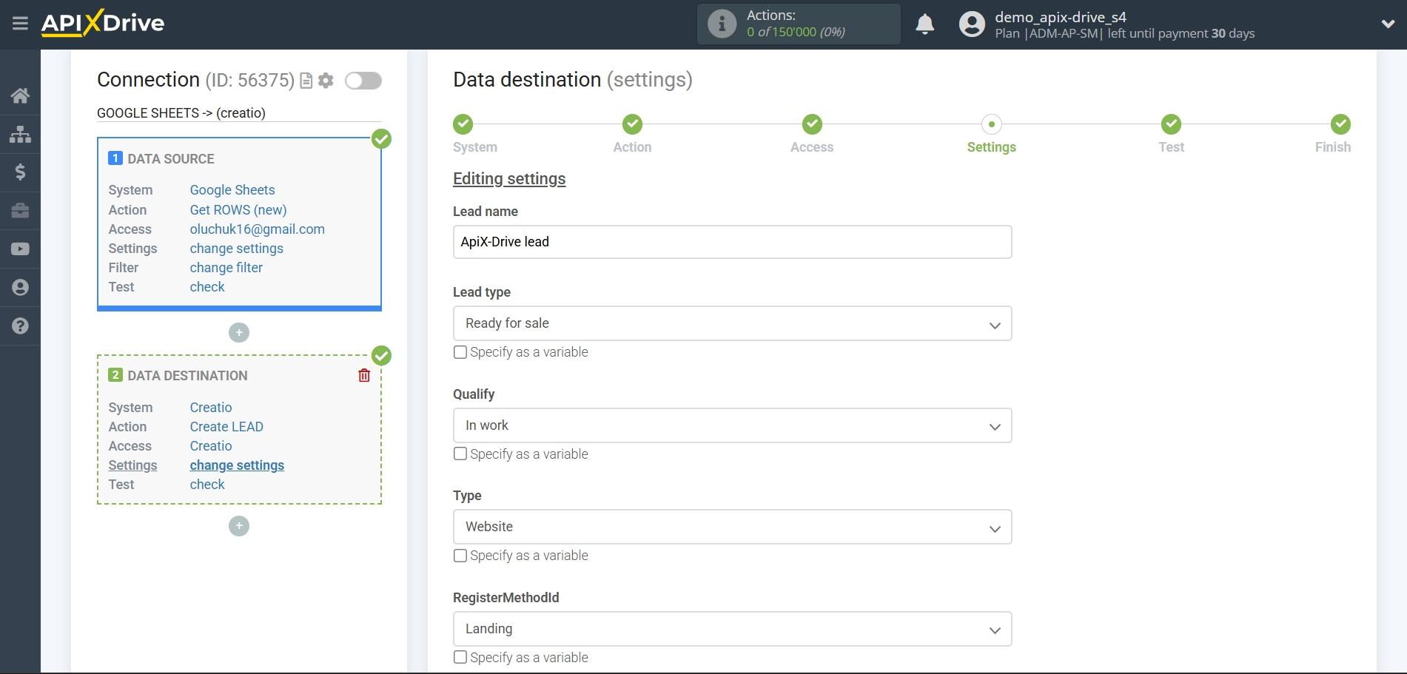Check Specify as a variable under Qualify
Viewport: 1407px width, 674px height.
[460, 454]
